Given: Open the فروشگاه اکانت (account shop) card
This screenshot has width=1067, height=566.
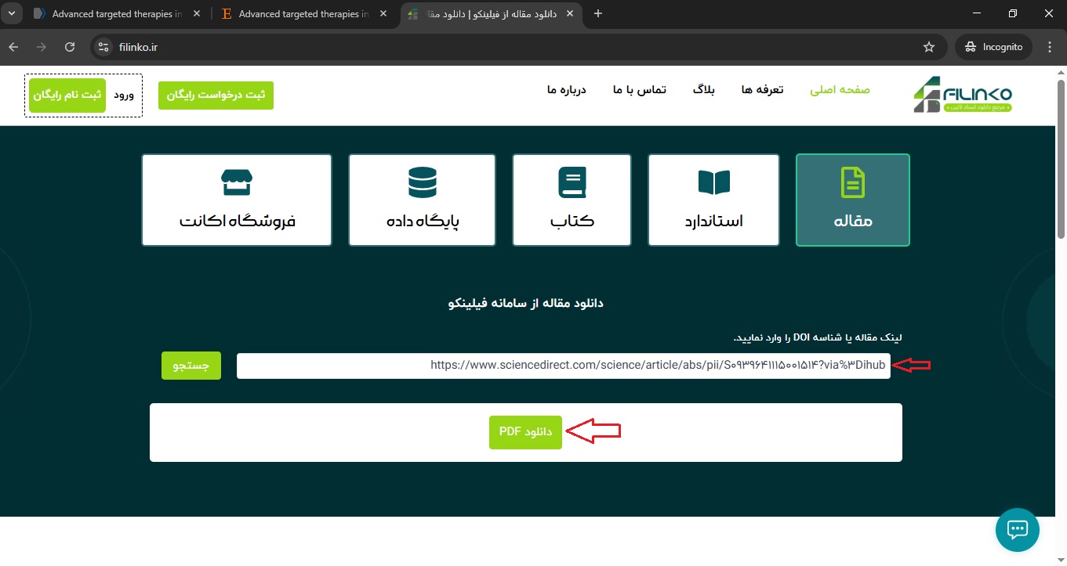Looking at the screenshot, I should [x=237, y=200].
